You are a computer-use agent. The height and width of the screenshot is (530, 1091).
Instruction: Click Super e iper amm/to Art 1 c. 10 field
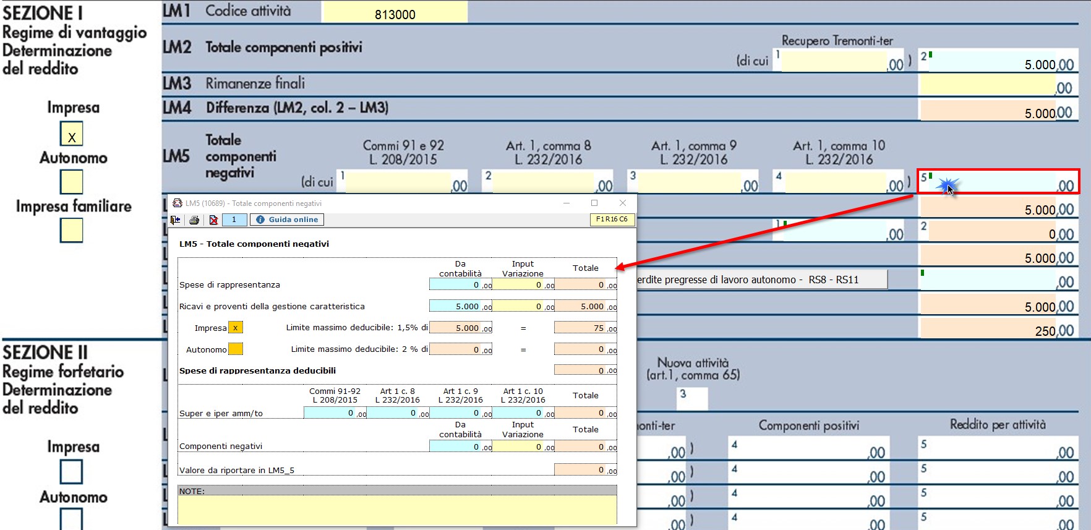click(523, 412)
